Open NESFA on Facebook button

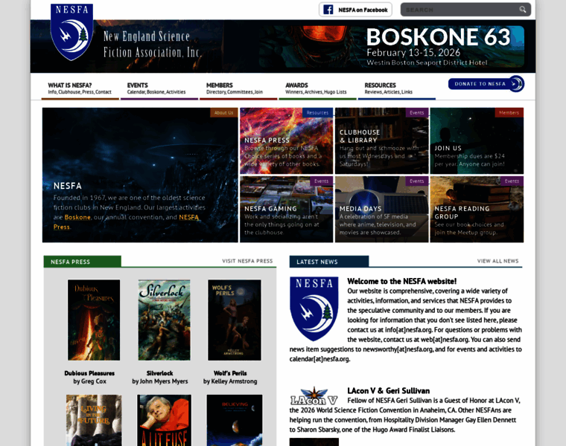(355, 10)
